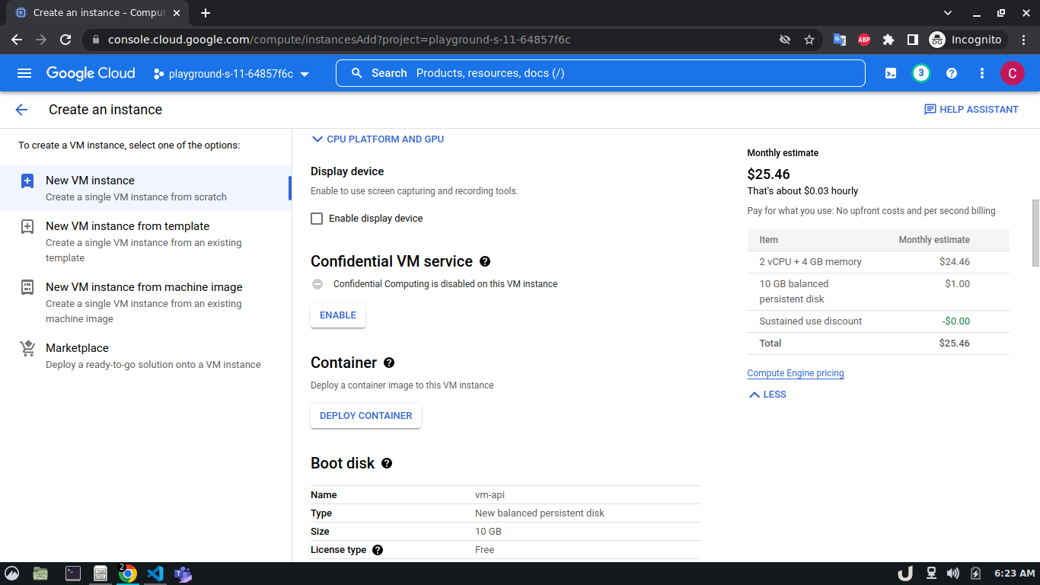The width and height of the screenshot is (1040, 585).
Task: Open the three-dot settings menu in header
Action: (982, 73)
